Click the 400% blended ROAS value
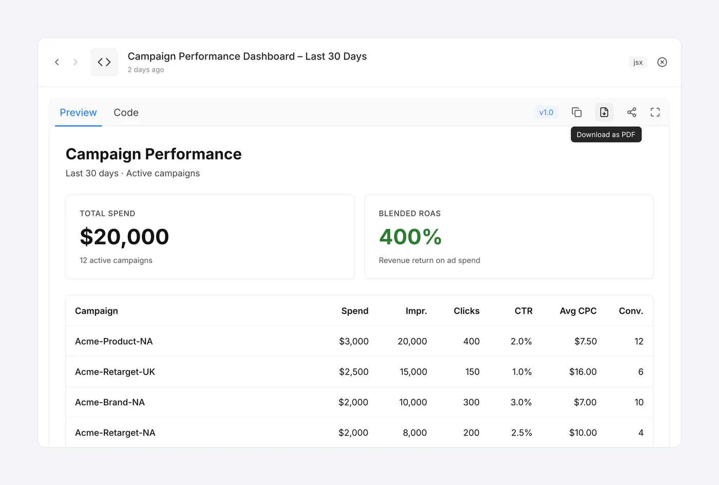Viewport: 719px width, 485px height. coord(410,237)
